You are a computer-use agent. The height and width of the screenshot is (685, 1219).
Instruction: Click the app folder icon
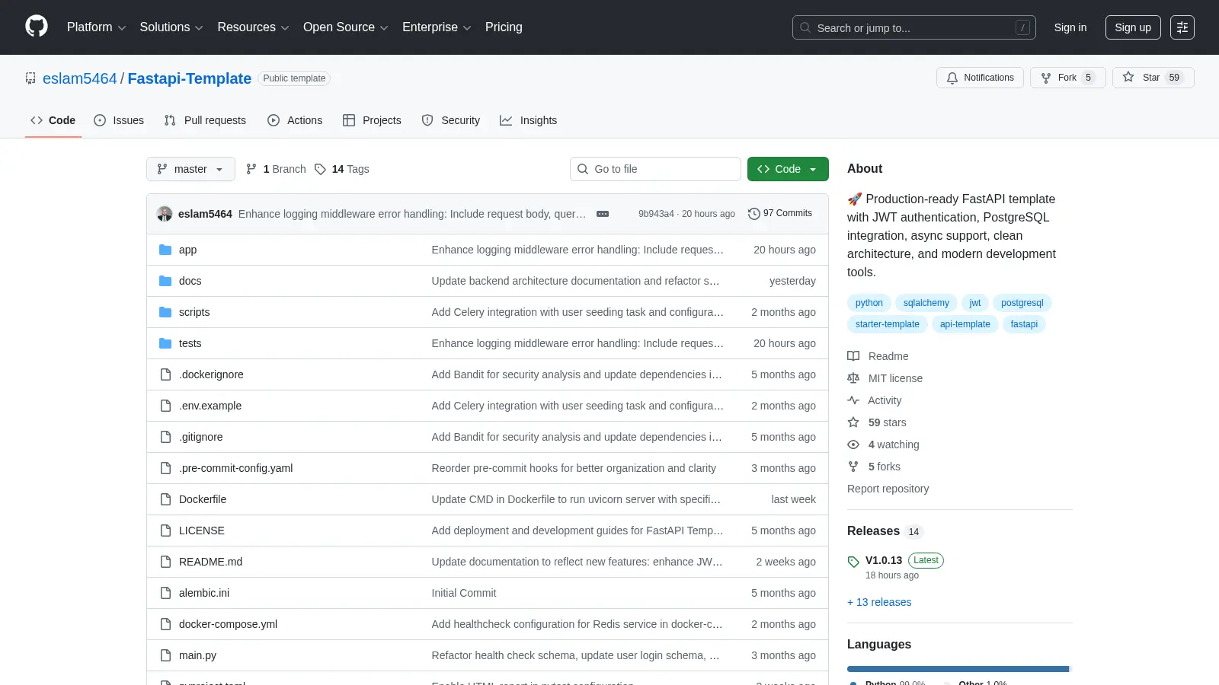click(165, 250)
